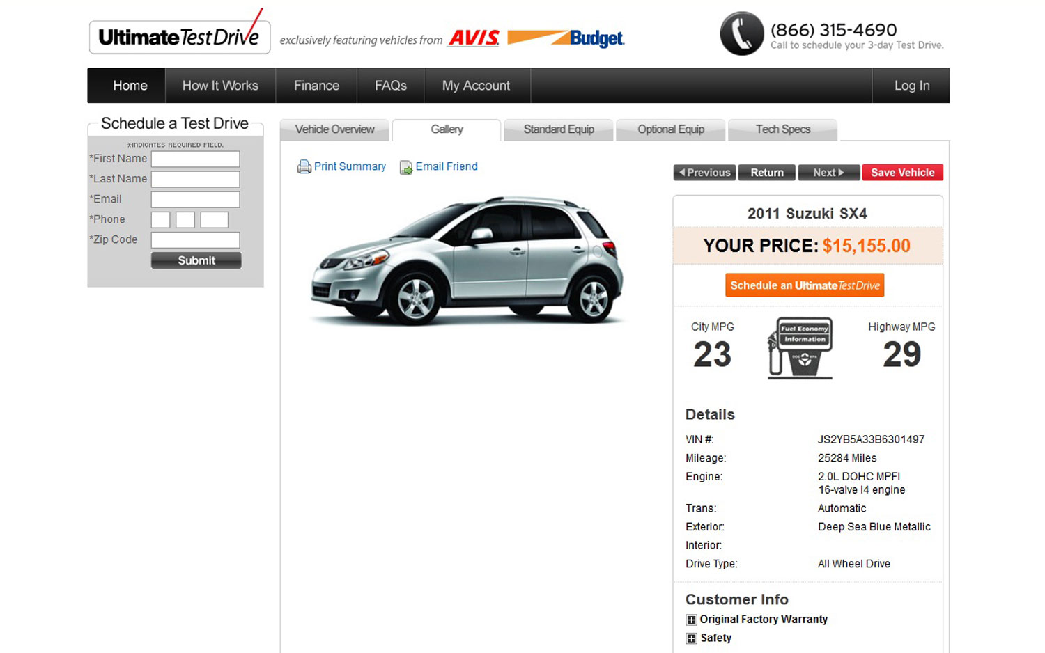
Task: Click the Fuel Economy Information pump icon
Action: pyautogui.click(x=801, y=348)
